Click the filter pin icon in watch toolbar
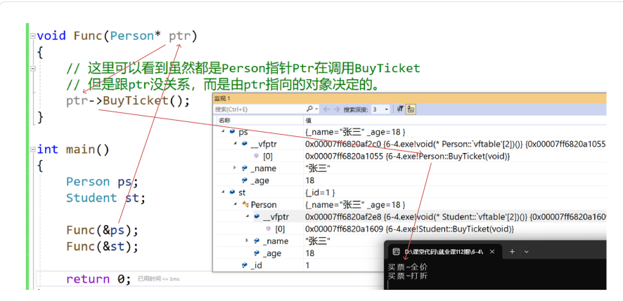 [x=401, y=109]
